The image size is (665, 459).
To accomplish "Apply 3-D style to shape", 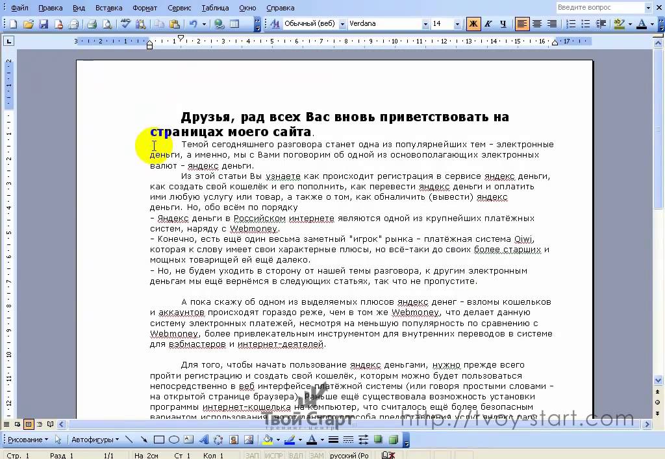I will pyautogui.click(x=394, y=440).
